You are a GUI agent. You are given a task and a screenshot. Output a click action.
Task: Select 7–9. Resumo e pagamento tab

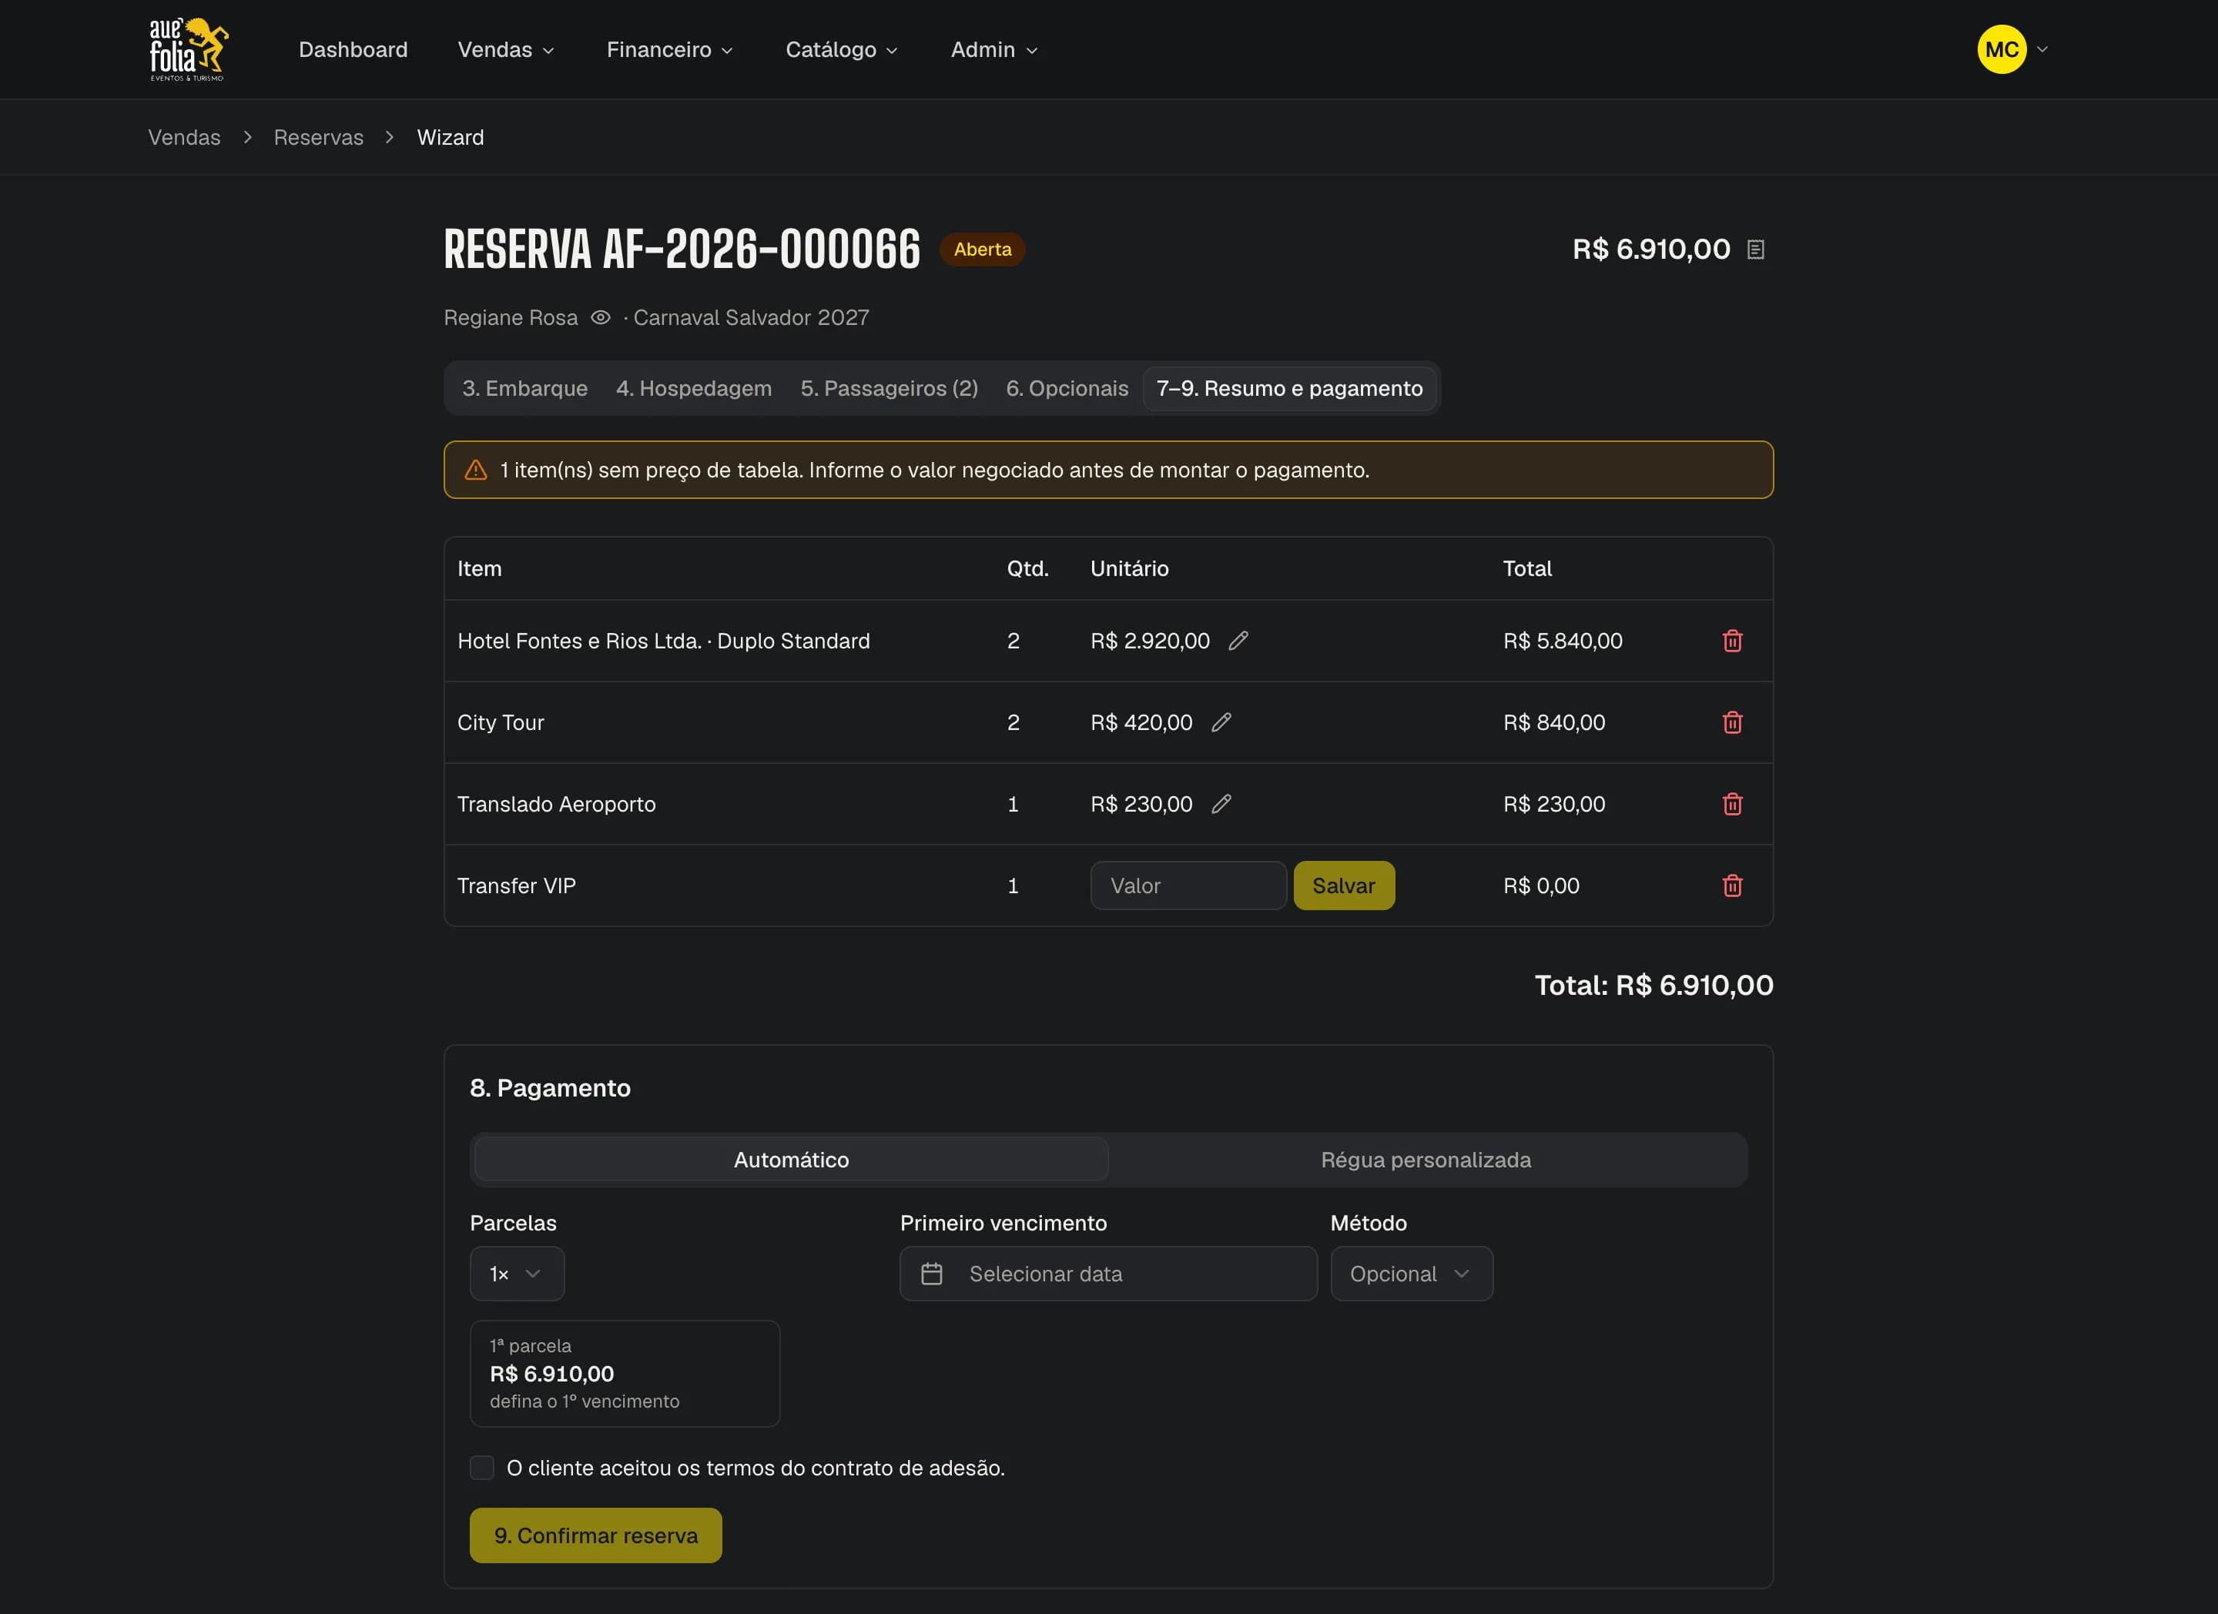(x=1289, y=388)
